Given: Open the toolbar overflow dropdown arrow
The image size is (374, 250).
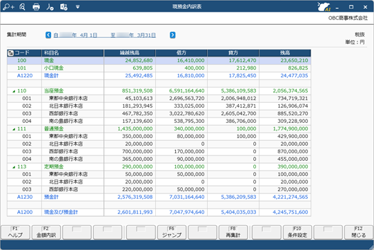Looking at the screenshot, I should 77,7.
